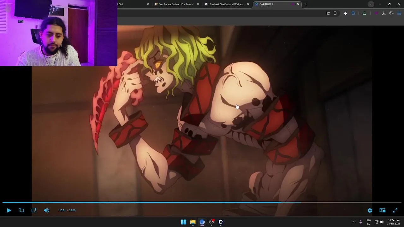
Task: Open the browser profile avatar
Action: click(x=391, y=13)
